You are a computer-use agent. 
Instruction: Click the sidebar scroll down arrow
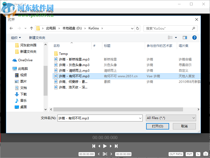tap(45, 110)
